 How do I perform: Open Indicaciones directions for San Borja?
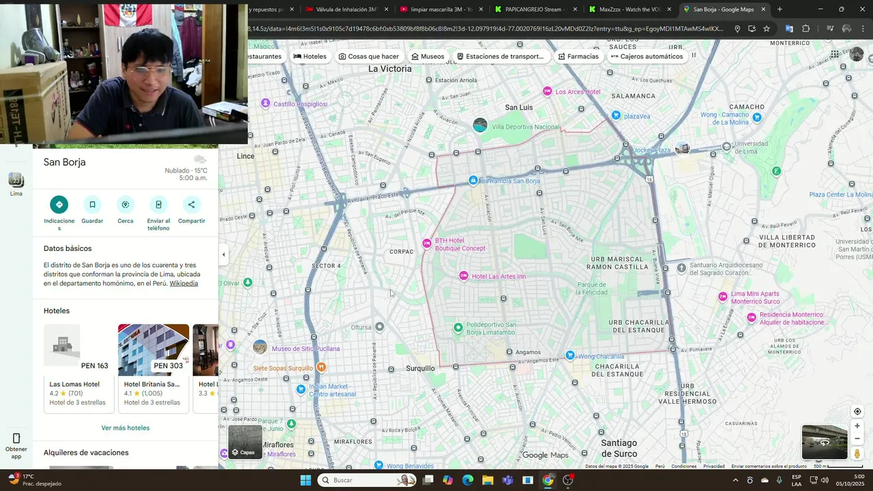click(59, 205)
